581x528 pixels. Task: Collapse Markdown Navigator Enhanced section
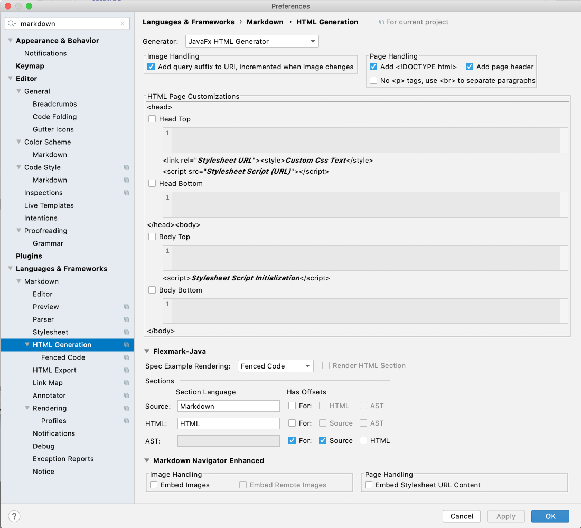click(x=147, y=460)
